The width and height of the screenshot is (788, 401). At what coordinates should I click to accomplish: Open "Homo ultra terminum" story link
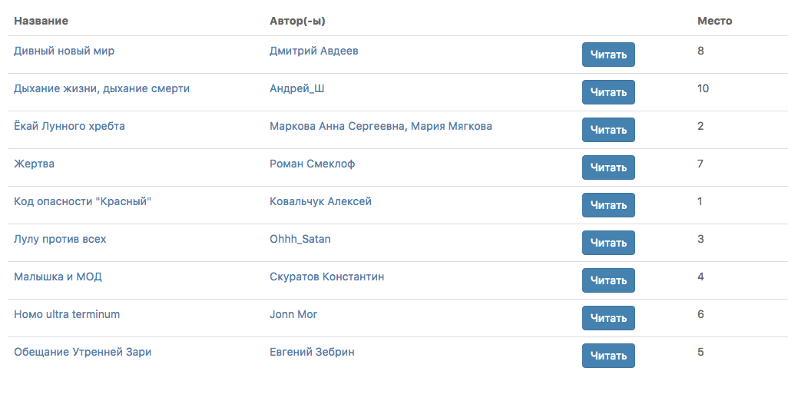(x=67, y=315)
